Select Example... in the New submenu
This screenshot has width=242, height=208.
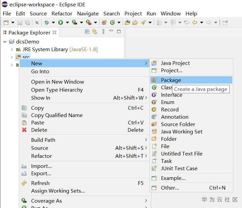(191, 178)
